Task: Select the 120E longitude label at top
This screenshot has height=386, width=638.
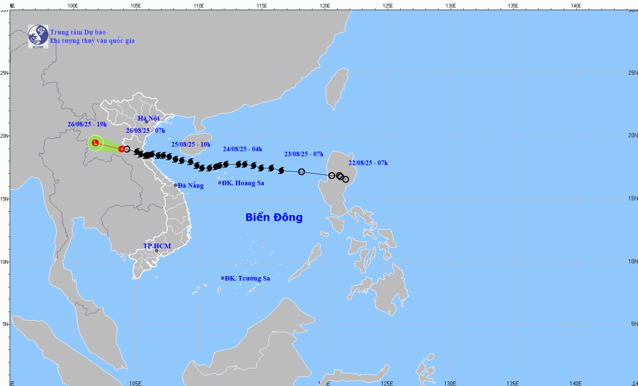Action: tap(325, 6)
